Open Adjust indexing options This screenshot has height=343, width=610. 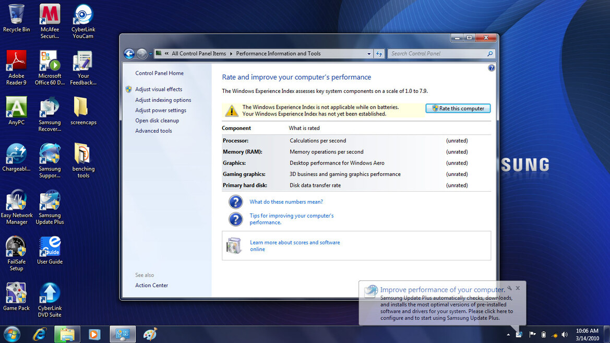163,100
